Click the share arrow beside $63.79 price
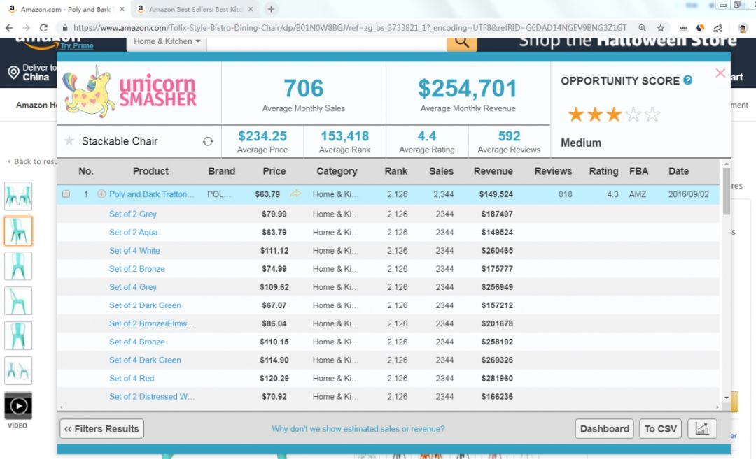The width and height of the screenshot is (756, 459). tap(295, 194)
